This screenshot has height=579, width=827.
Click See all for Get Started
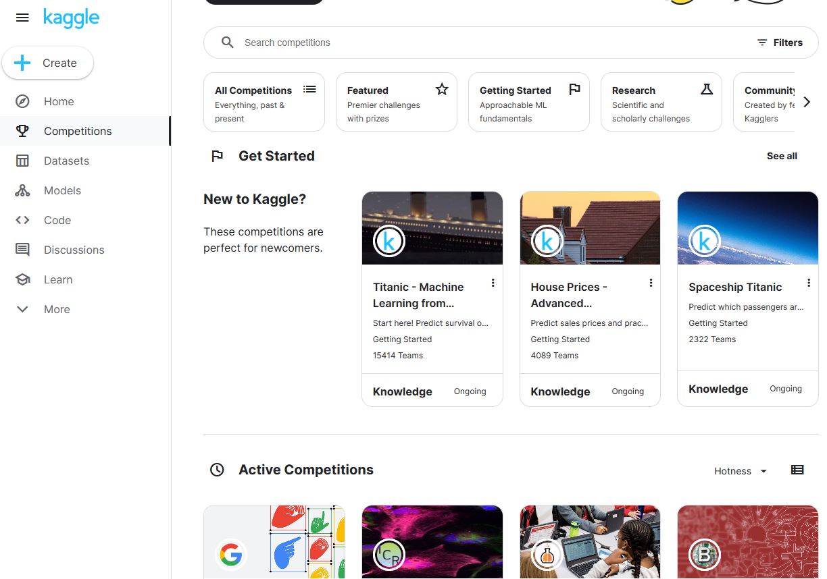pos(782,156)
